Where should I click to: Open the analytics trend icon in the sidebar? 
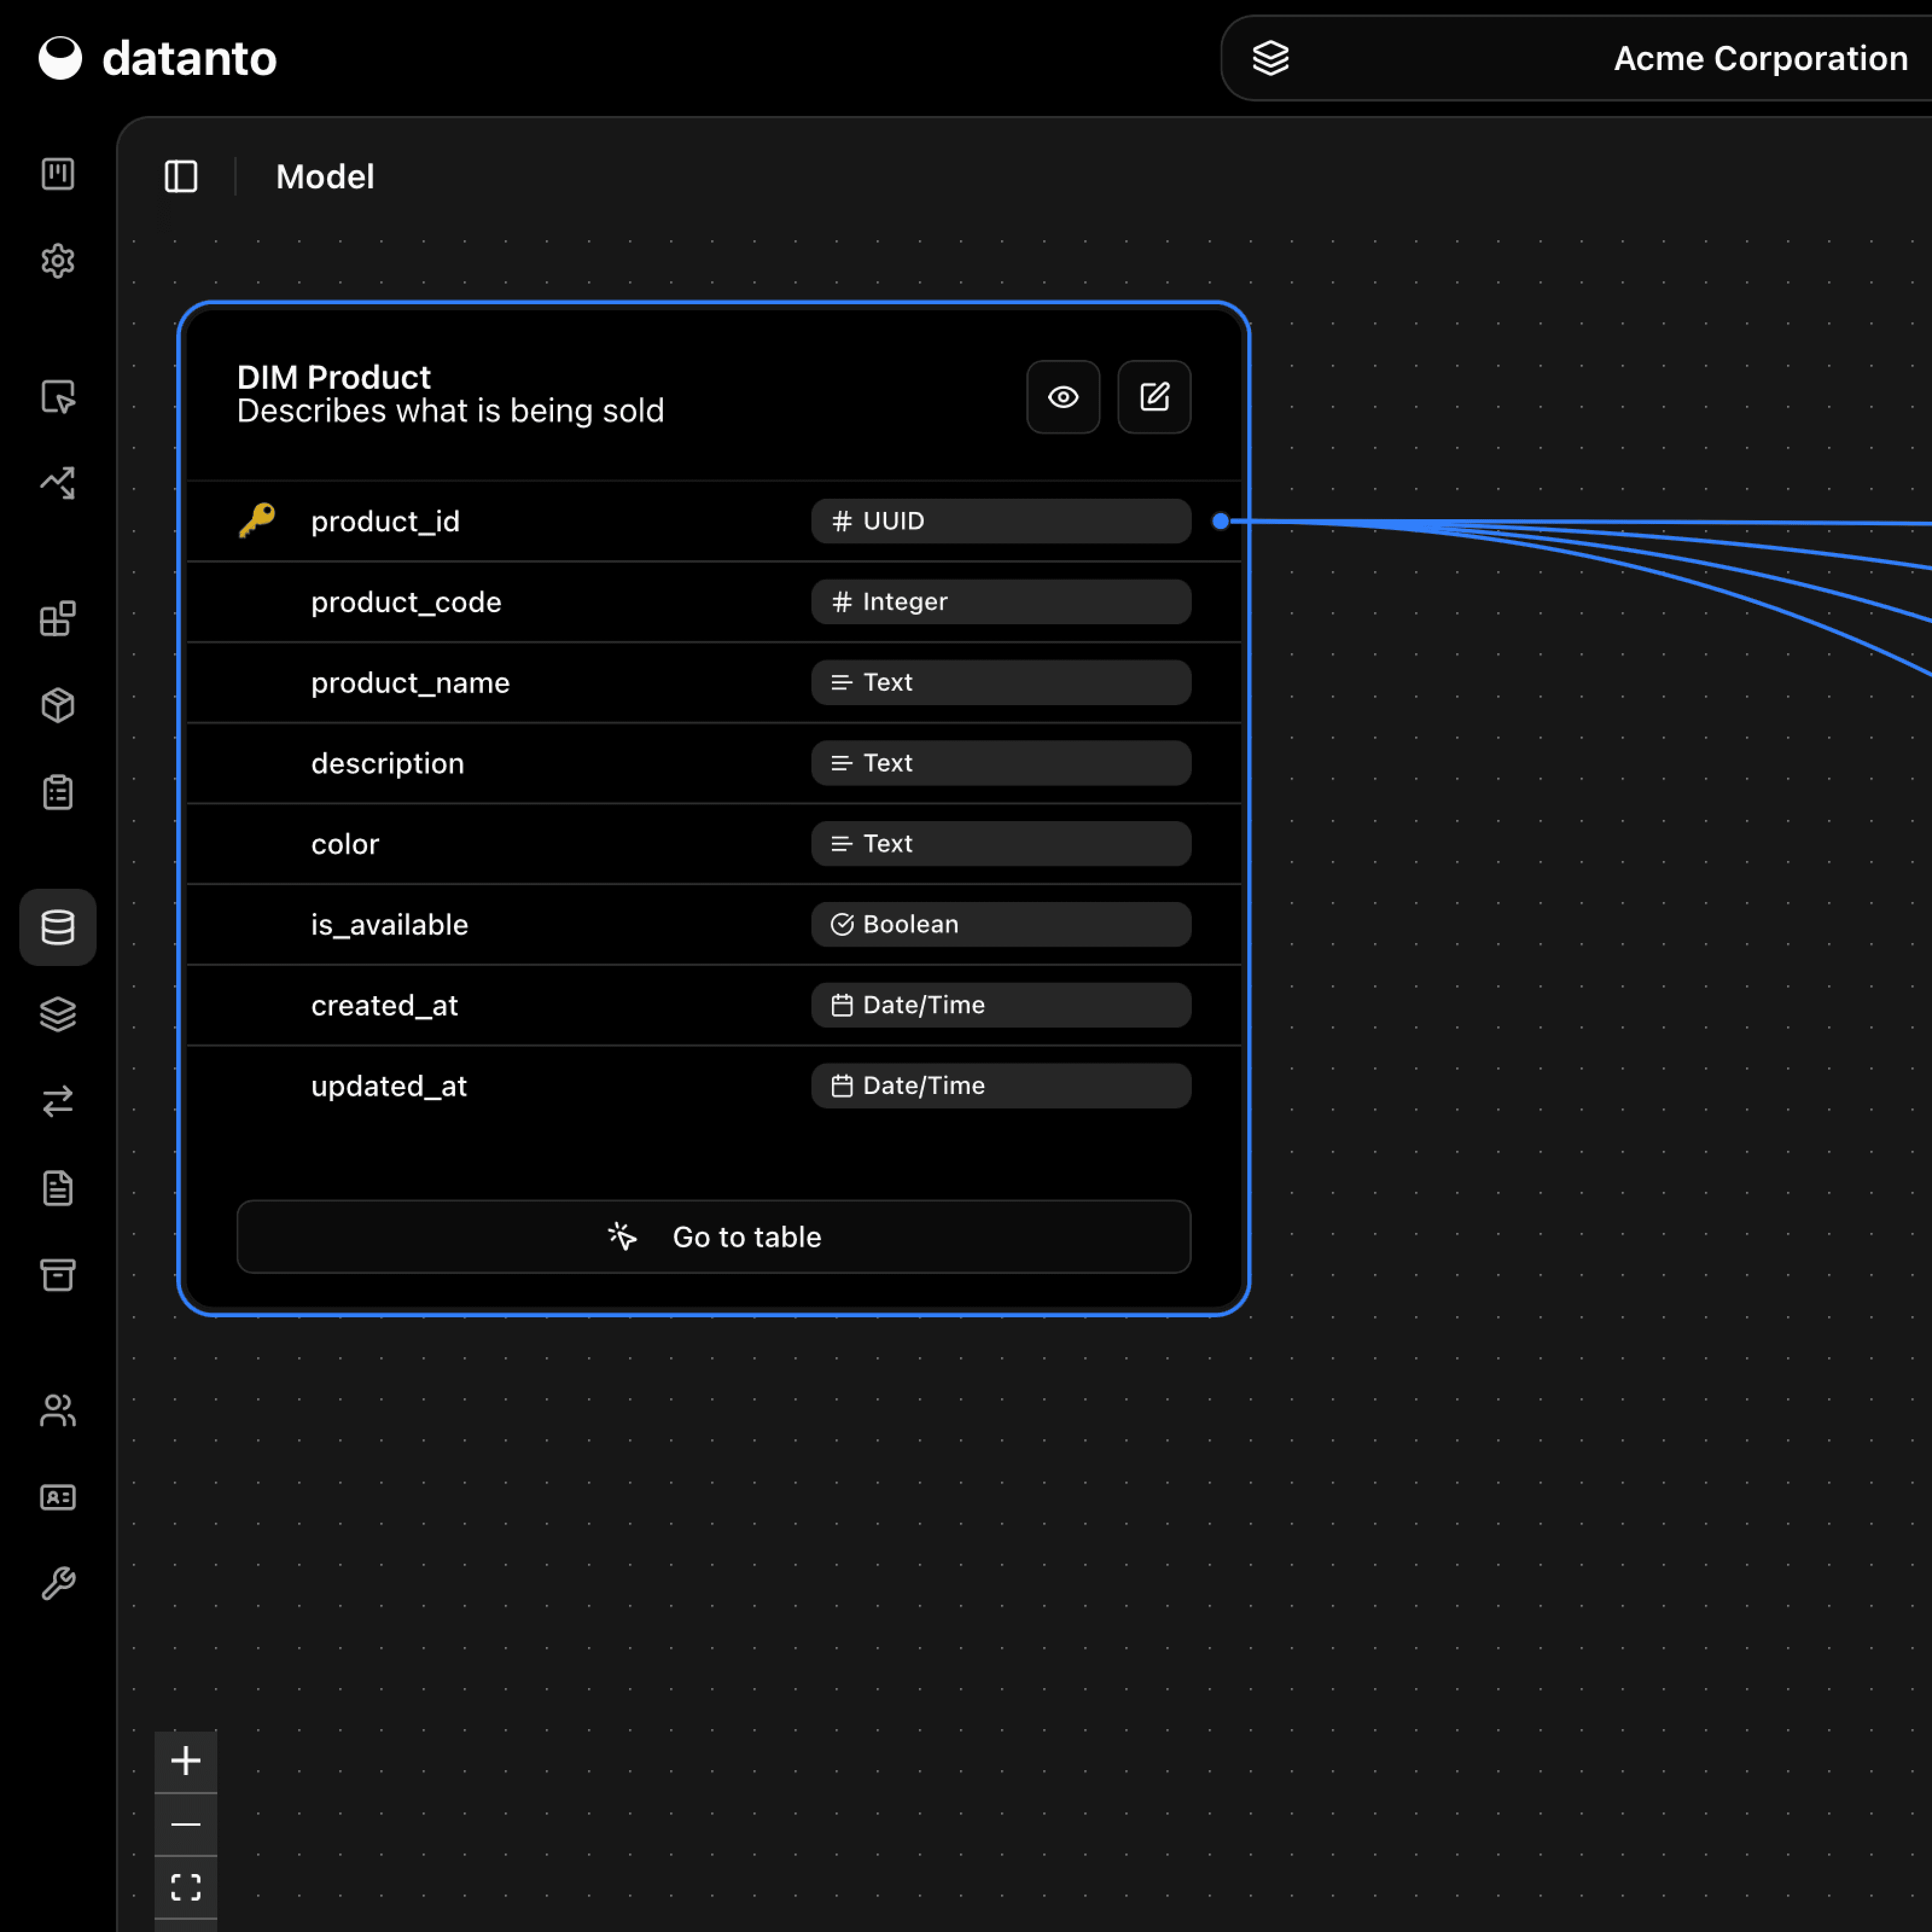pyautogui.click(x=58, y=483)
